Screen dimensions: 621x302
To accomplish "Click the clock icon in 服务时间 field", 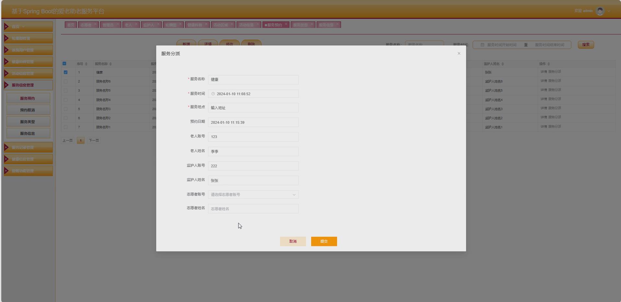I will click(x=213, y=94).
